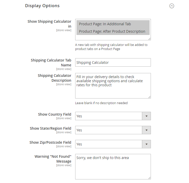Click the "Show Country Field" label
This screenshot has height=183, width=189.
pyautogui.click(x=54, y=114)
